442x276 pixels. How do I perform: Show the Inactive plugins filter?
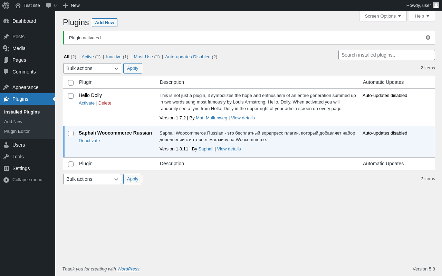[114, 57]
